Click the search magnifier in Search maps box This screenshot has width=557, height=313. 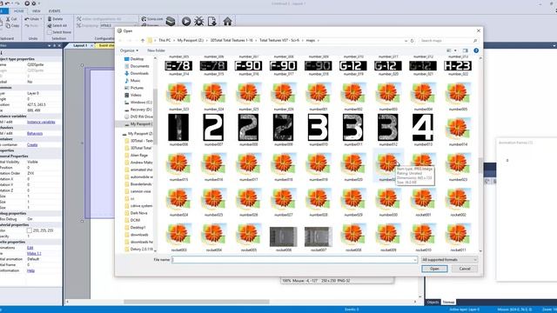point(475,41)
